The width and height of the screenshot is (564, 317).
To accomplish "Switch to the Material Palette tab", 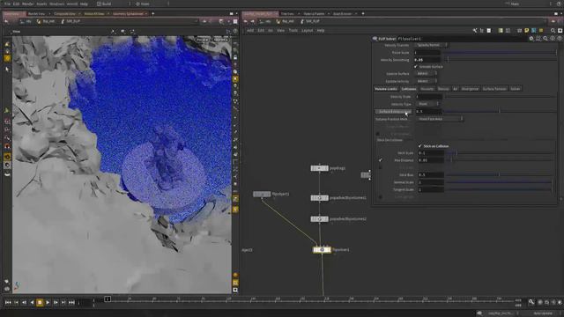I will click(314, 14).
